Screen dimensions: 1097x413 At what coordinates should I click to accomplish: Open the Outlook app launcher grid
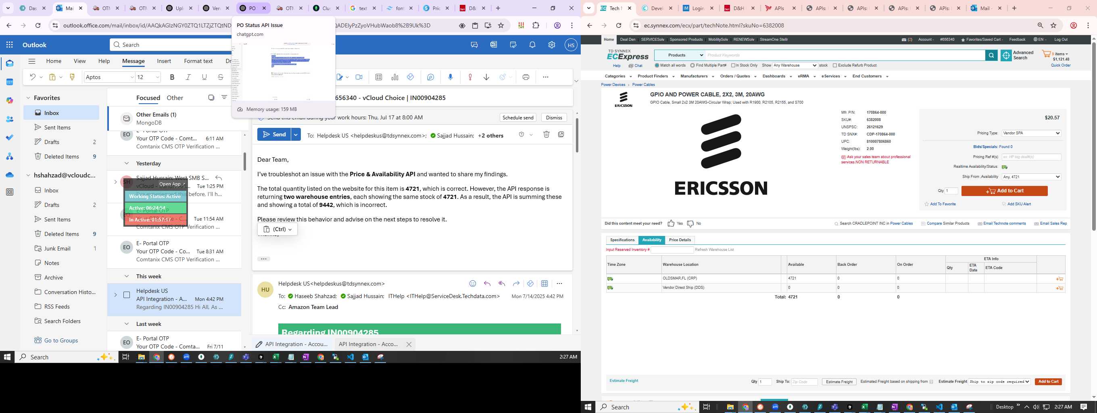(9, 45)
